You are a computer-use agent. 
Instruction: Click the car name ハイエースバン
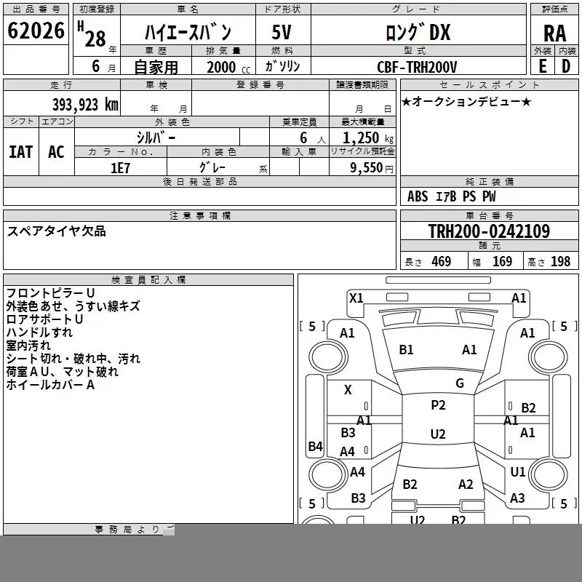click(x=188, y=33)
